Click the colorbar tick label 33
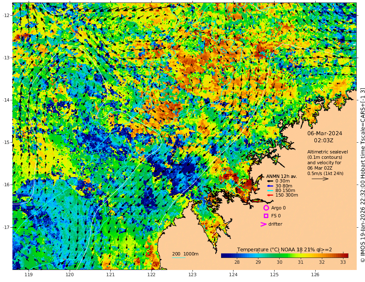Image resolution: width=365 pixels, height=282 pixels. pos(343,262)
